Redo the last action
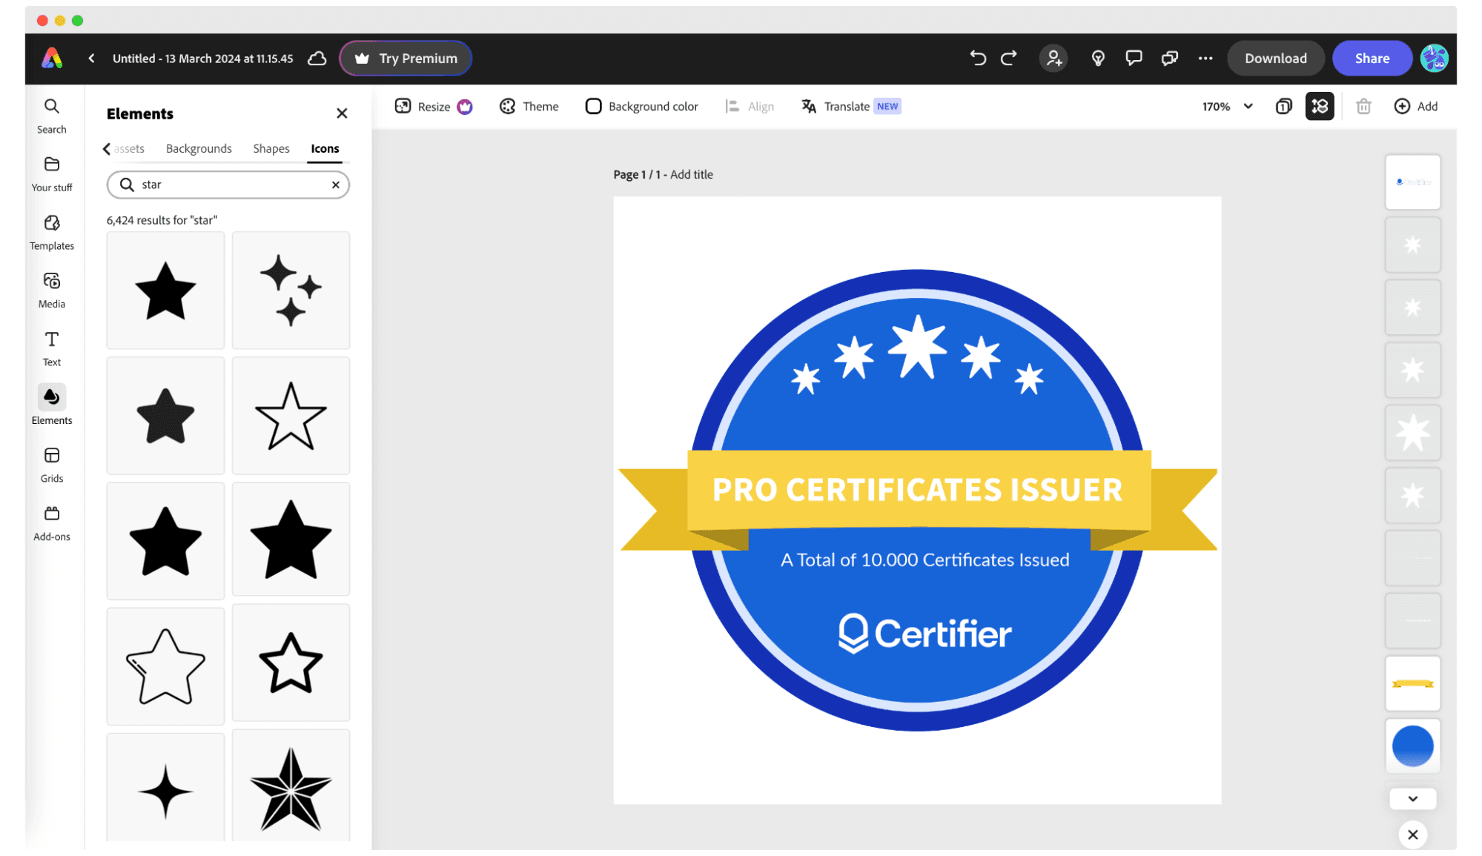The width and height of the screenshot is (1482, 856). (x=1009, y=58)
